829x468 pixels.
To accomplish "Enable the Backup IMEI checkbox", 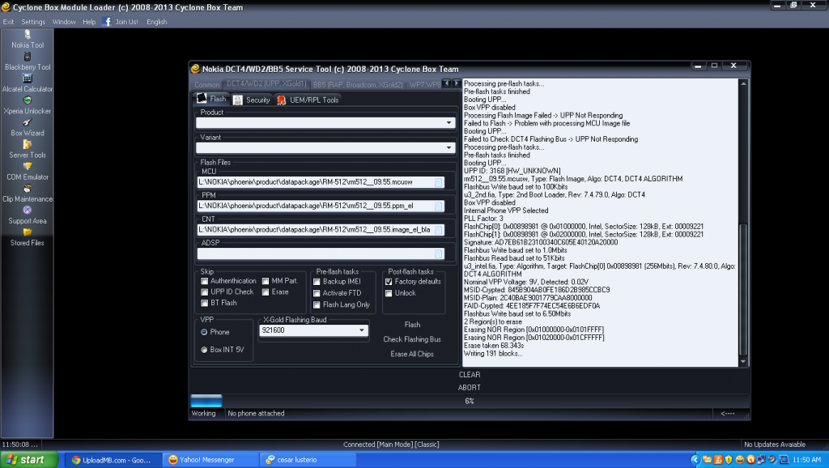I will click(317, 281).
